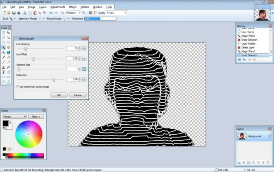Enable Use colors from source image
The image size is (274, 172).
[17, 87]
